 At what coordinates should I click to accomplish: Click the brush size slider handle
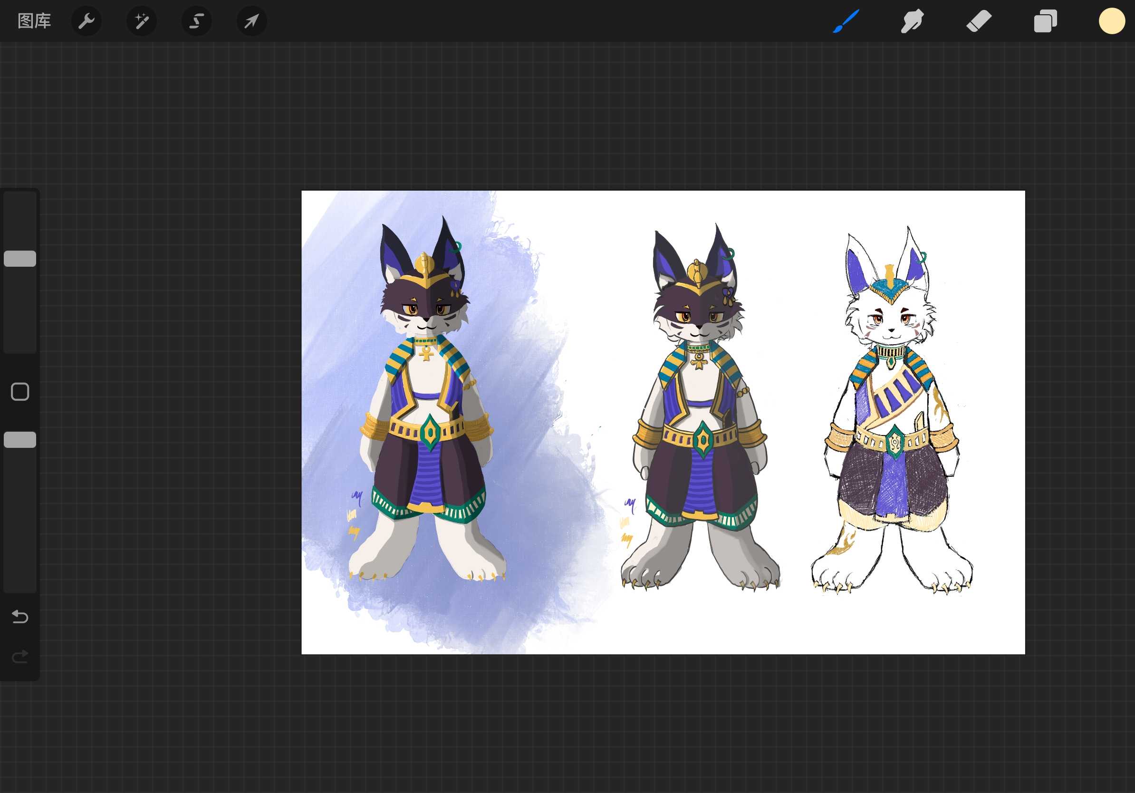(20, 259)
